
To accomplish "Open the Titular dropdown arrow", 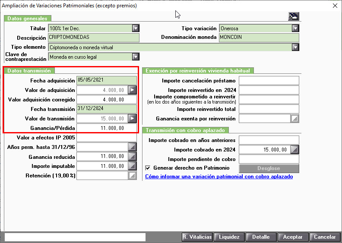I will click(136, 28).
